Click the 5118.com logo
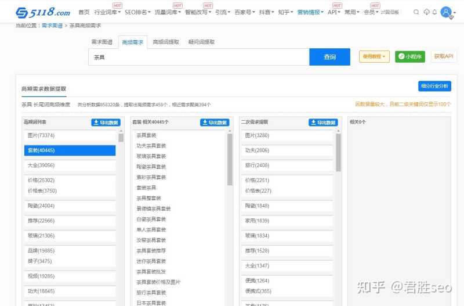 point(43,12)
